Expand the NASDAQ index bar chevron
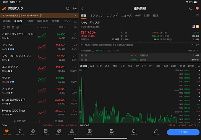This screenshot has height=140, width=201. (199, 125)
